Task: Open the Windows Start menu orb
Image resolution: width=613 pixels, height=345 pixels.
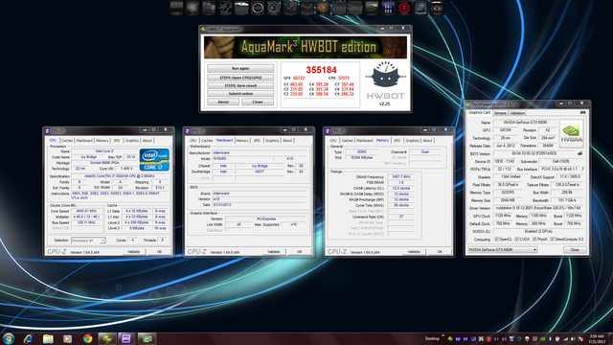Action: pos(9,338)
